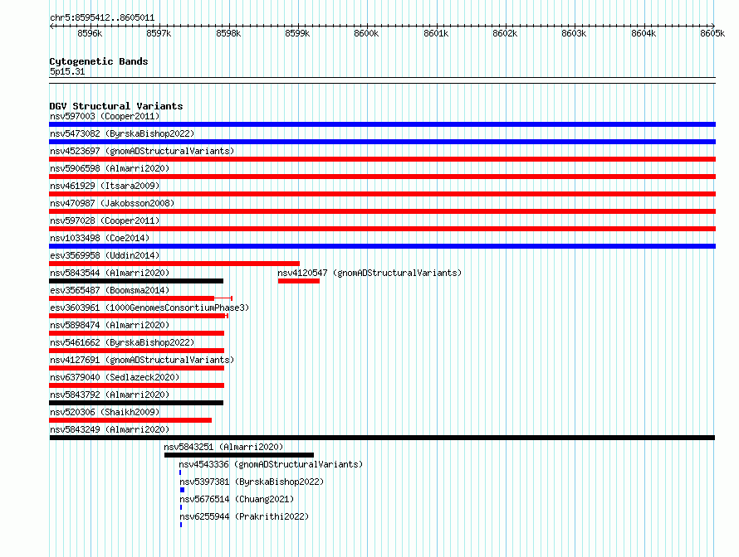Click the DGV Structural Variants track heading
The image size is (739, 557).
(116, 106)
